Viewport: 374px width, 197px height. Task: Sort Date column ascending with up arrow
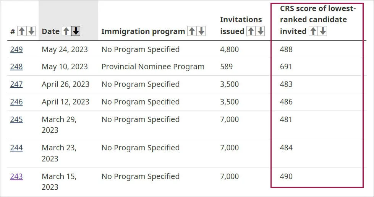click(x=66, y=31)
